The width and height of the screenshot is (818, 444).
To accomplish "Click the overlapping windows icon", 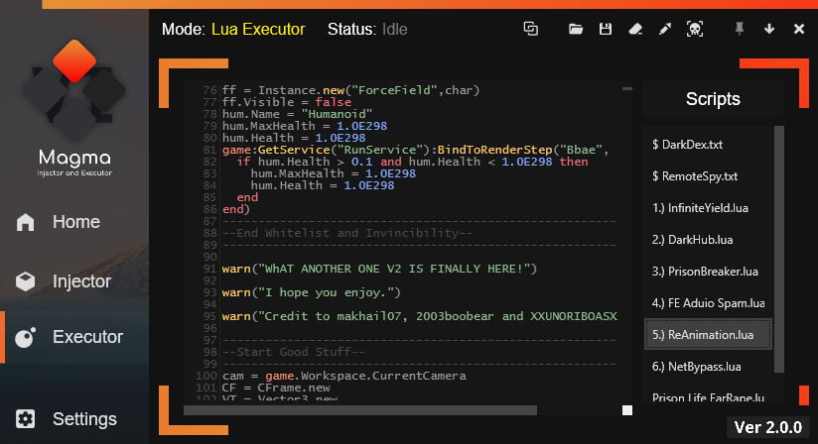I will click(531, 29).
